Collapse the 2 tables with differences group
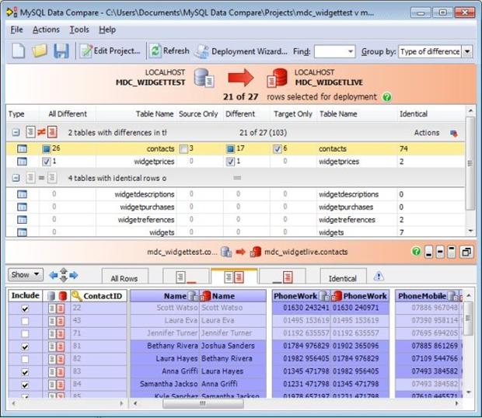 [16, 133]
